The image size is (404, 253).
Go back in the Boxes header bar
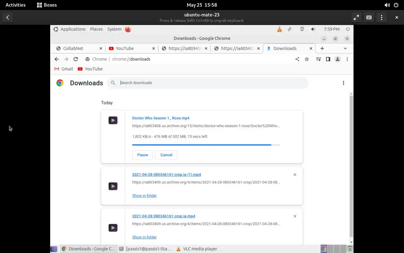pyautogui.click(x=8, y=17)
